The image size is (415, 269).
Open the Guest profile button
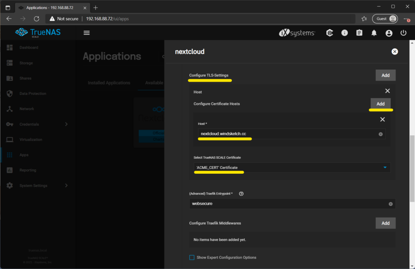coord(385,19)
